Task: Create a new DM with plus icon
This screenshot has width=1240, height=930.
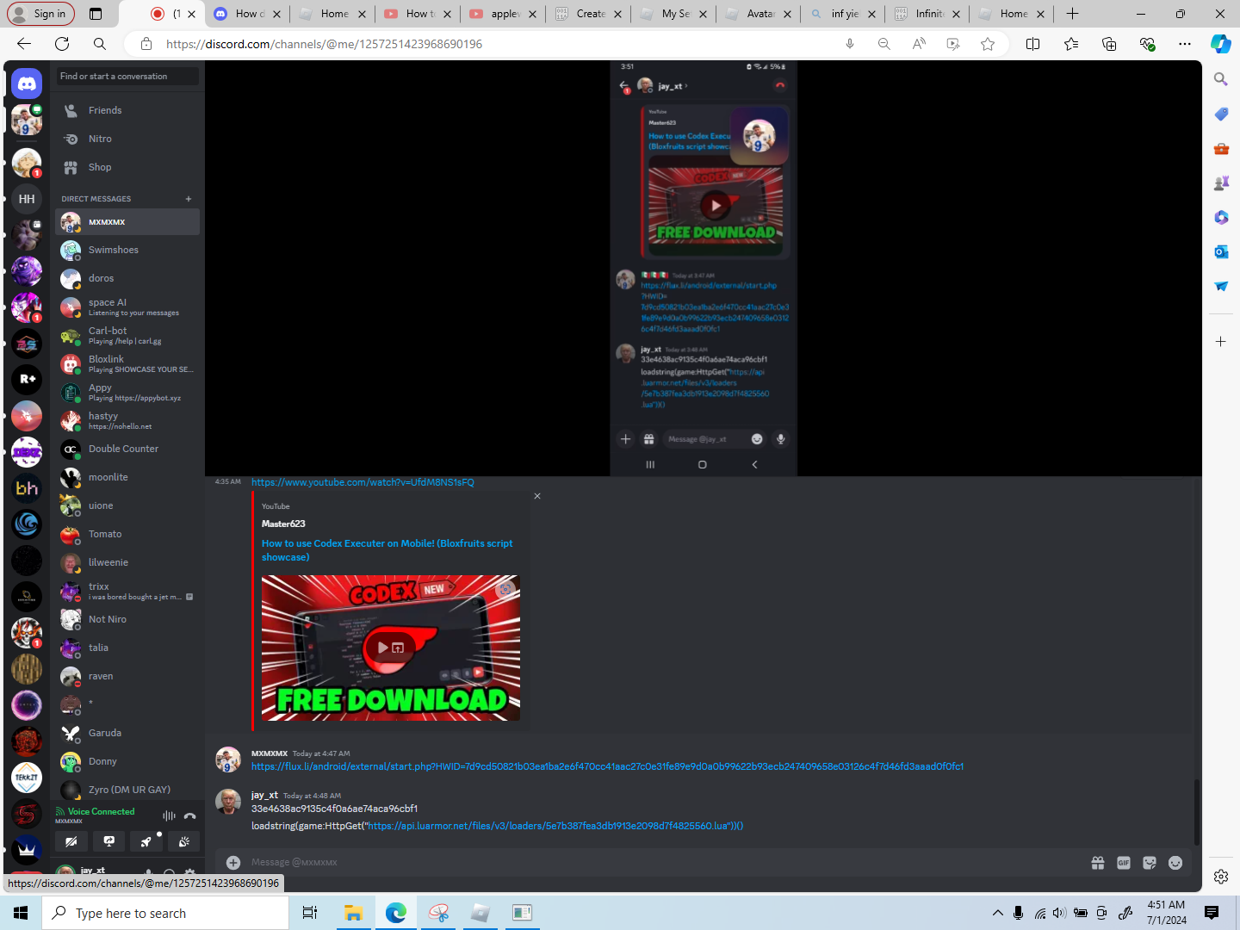Action: [189, 199]
